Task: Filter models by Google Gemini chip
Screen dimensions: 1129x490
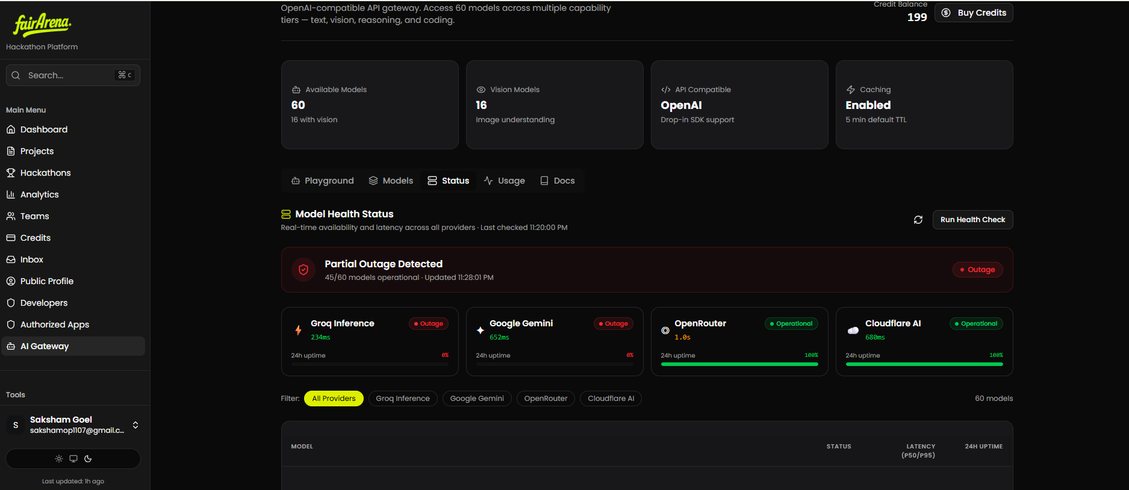Action: (477, 399)
